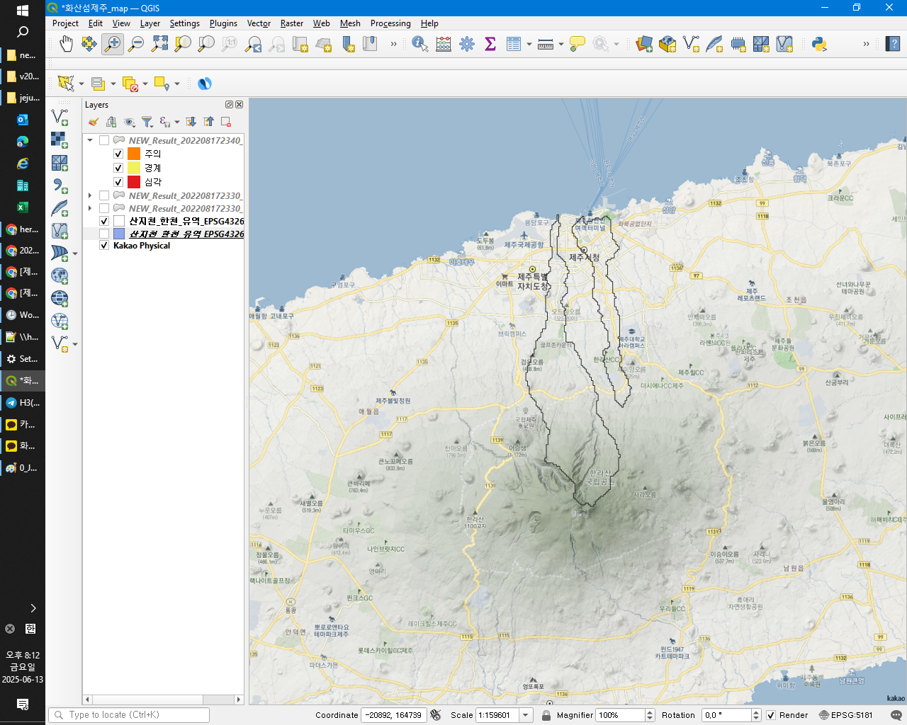Collapse the NEW_Result_202208172340 layer group

(x=90, y=140)
